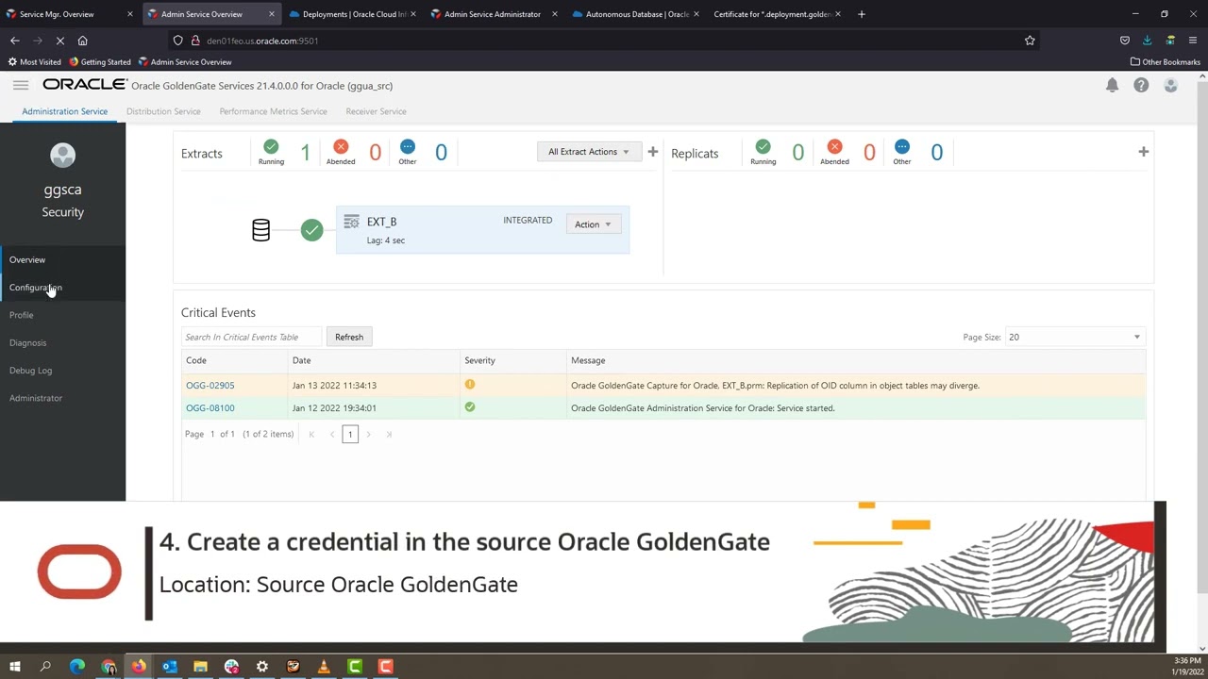Focus Search In Critical Events Table field
Screen dimensions: 1208x679
click(251, 337)
